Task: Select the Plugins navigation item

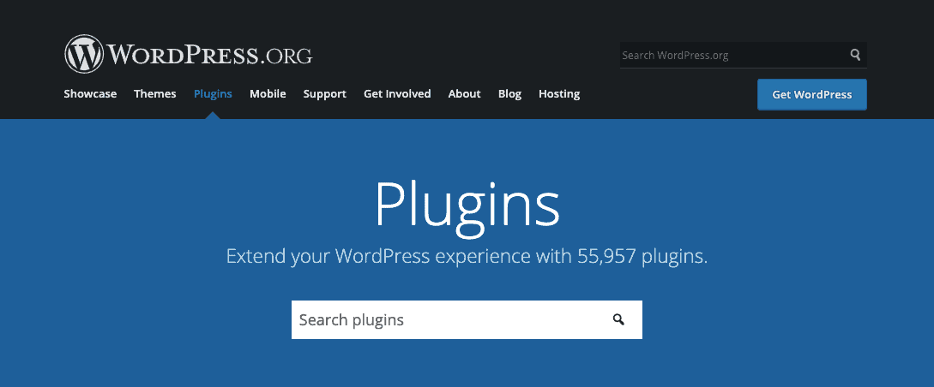Action: (x=213, y=94)
